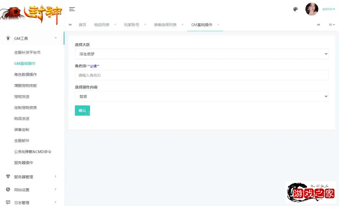Switch to the 首页 tab
339x206 pixels.
point(82,25)
